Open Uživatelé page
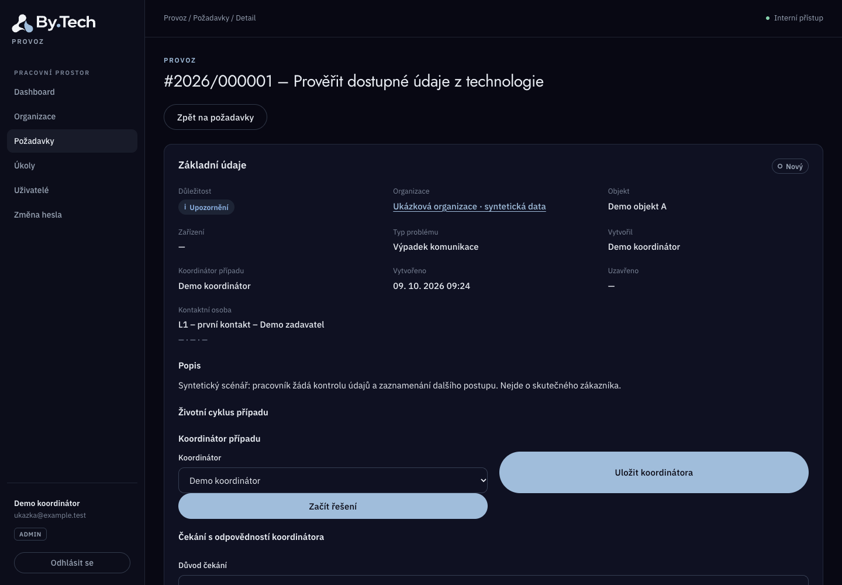 coord(72,190)
